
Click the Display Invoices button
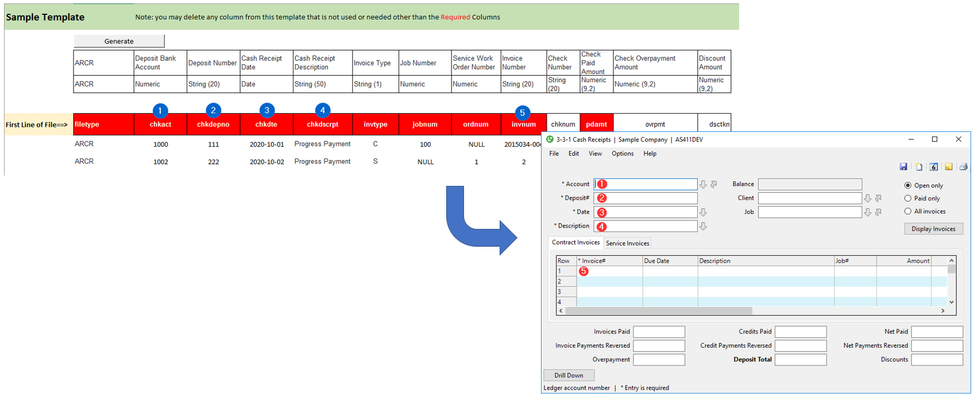(x=933, y=229)
